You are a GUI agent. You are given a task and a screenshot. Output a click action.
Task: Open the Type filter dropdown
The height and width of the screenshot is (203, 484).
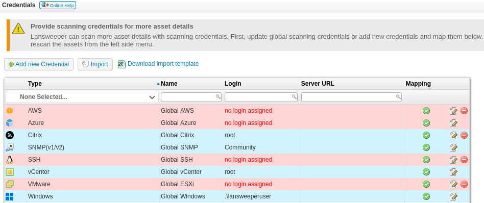click(x=82, y=97)
